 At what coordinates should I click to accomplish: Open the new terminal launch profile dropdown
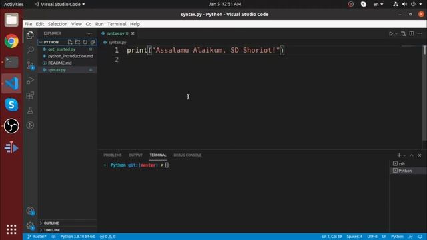click(404, 155)
